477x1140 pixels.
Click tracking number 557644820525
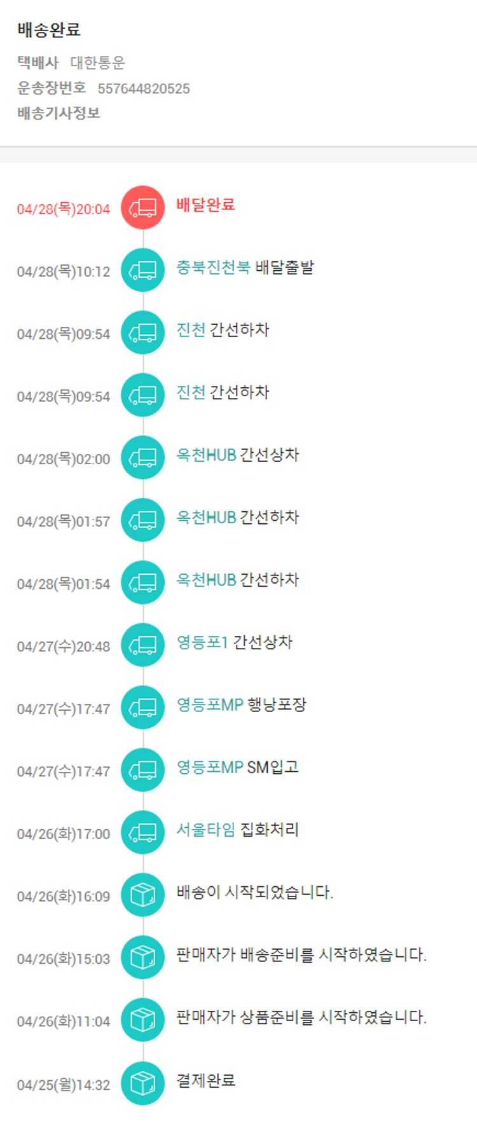click(144, 89)
